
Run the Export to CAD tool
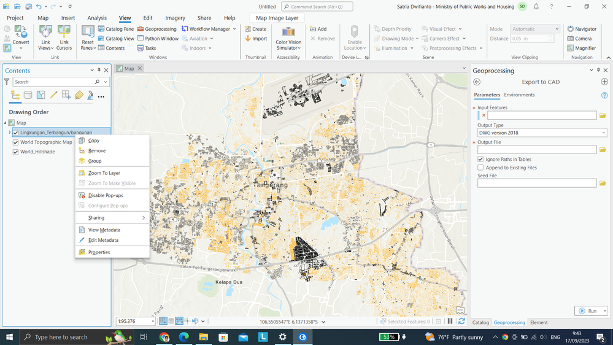(588, 311)
